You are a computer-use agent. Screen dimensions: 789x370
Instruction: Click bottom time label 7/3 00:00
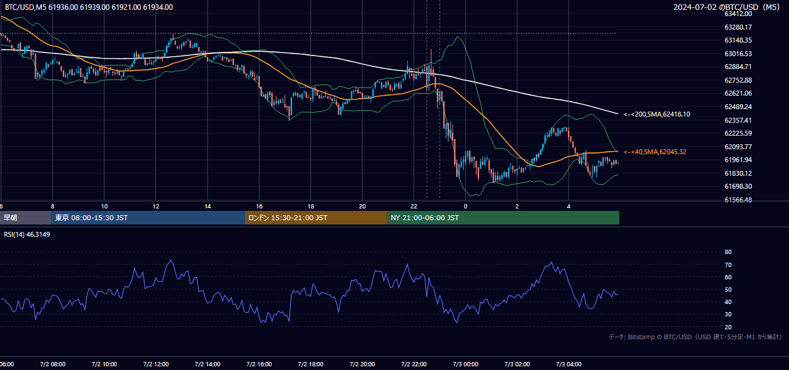[x=465, y=364]
